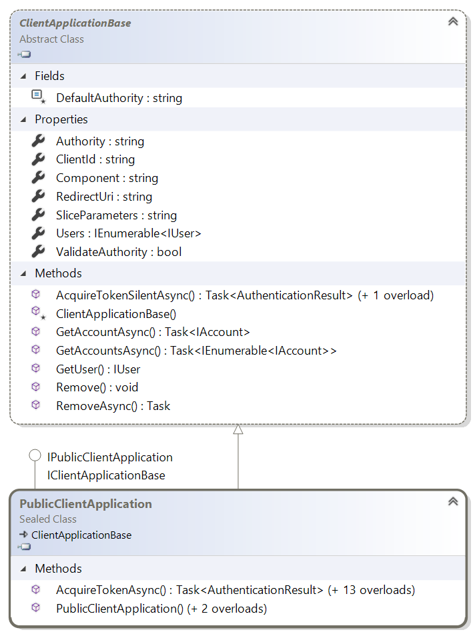This screenshot has width=475, height=636.
Task: Select the RemoveAsync() : Task method
Action: (113, 406)
